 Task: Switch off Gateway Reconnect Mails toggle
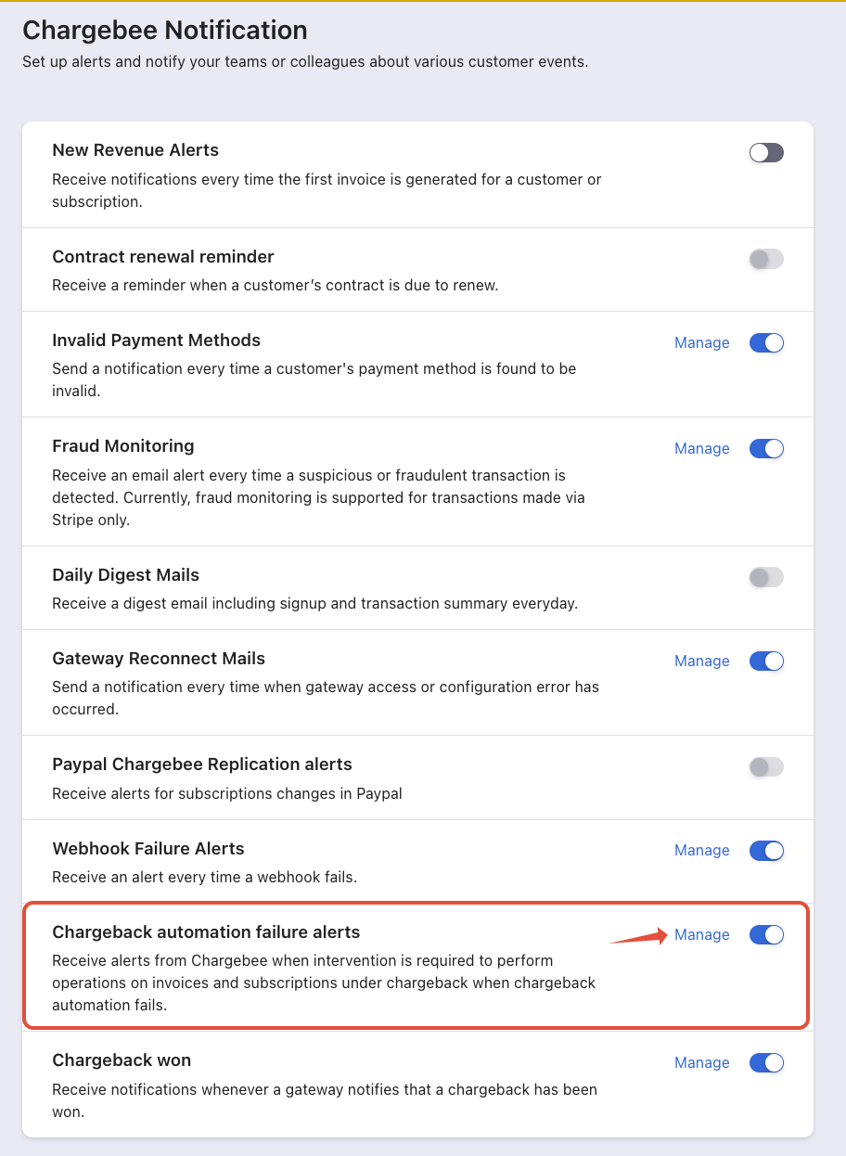(766, 661)
